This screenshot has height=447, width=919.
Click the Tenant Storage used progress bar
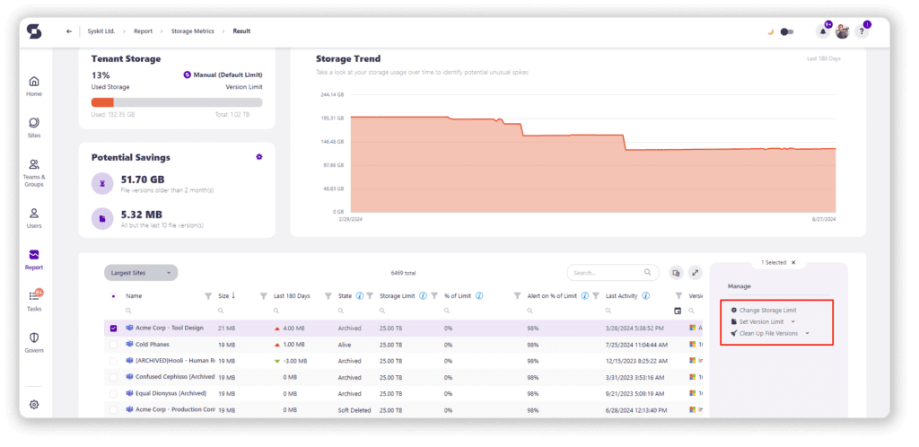tap(177, 102)
